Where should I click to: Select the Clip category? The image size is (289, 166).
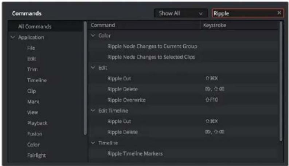click(x=31, y=91)
